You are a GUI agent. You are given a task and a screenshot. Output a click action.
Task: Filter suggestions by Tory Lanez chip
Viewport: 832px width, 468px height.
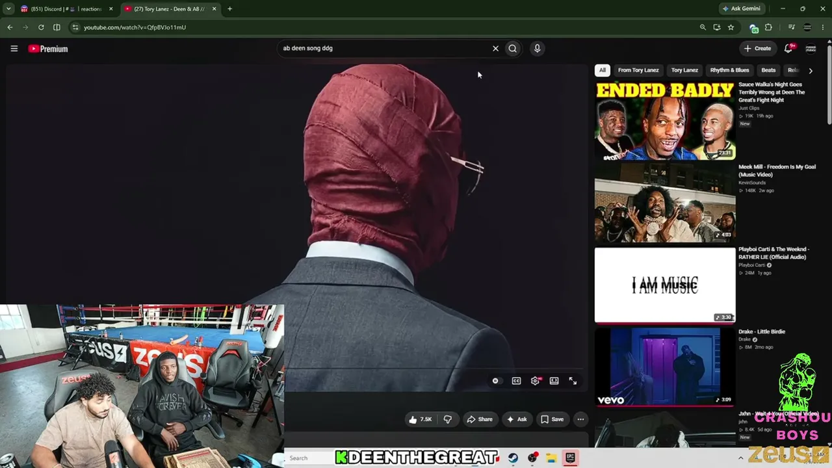tap(684, 70)
